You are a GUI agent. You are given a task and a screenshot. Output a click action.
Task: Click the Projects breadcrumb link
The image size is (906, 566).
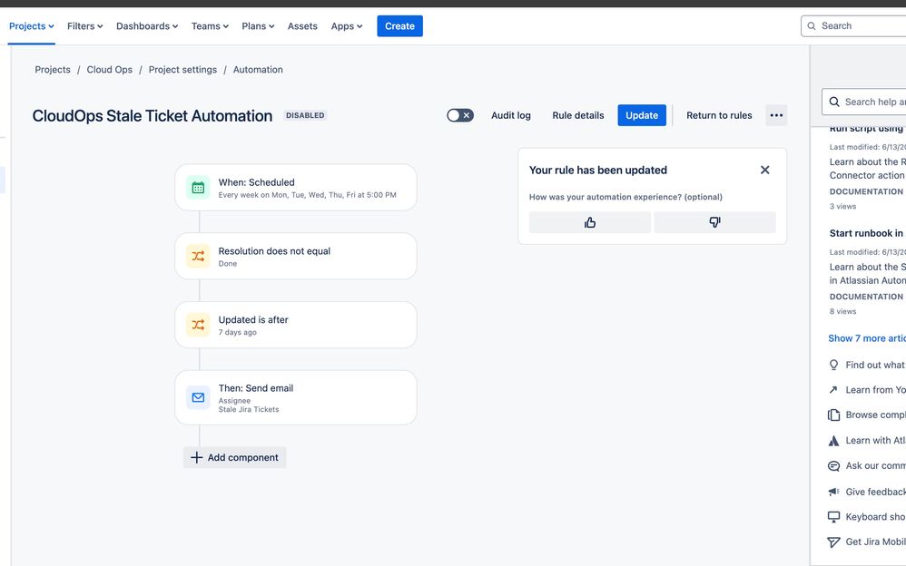[x=53, y=69]
